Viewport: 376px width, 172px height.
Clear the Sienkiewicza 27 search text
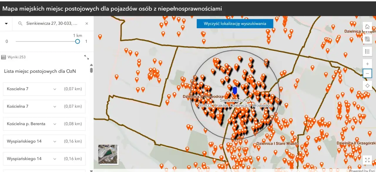tap(87, 23)
